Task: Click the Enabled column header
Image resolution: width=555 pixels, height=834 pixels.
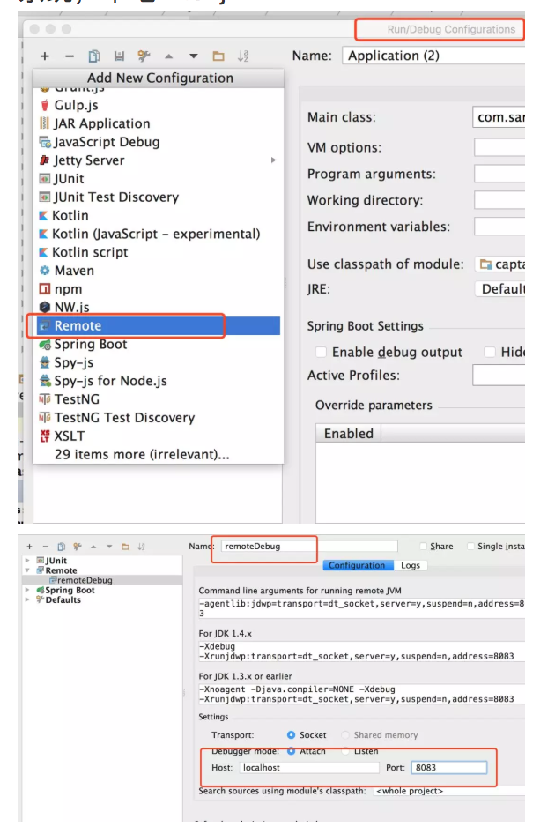Action: (349, 434)
